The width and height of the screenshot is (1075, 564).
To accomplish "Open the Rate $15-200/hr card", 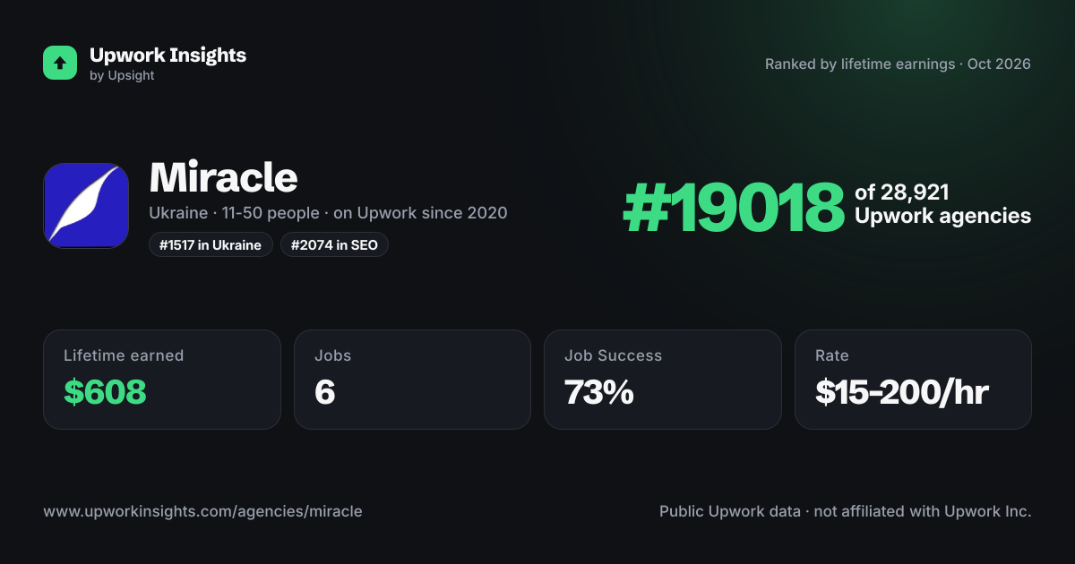I will coord(913,380).
